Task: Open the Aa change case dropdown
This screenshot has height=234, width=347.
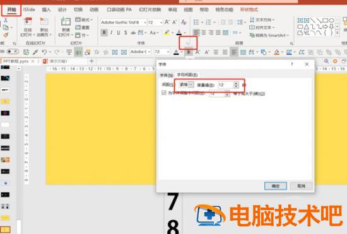Action: click(x=154, y=33)
